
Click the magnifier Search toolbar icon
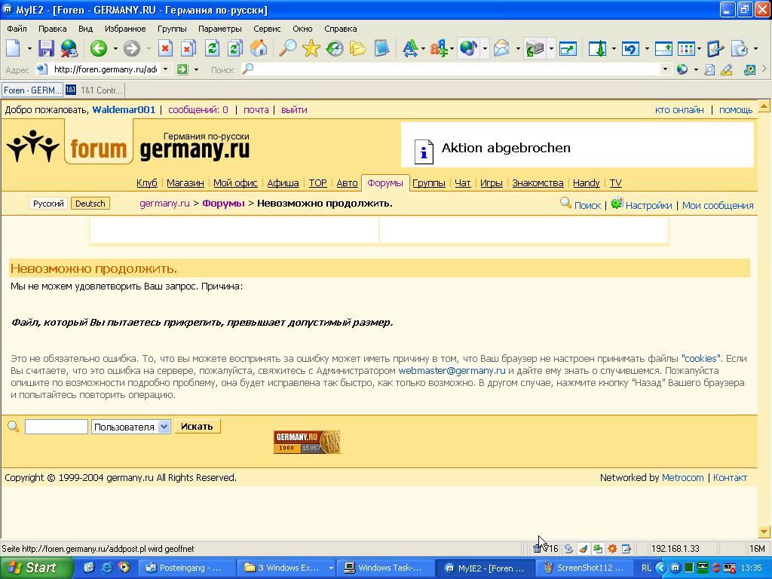pos(287,49)
